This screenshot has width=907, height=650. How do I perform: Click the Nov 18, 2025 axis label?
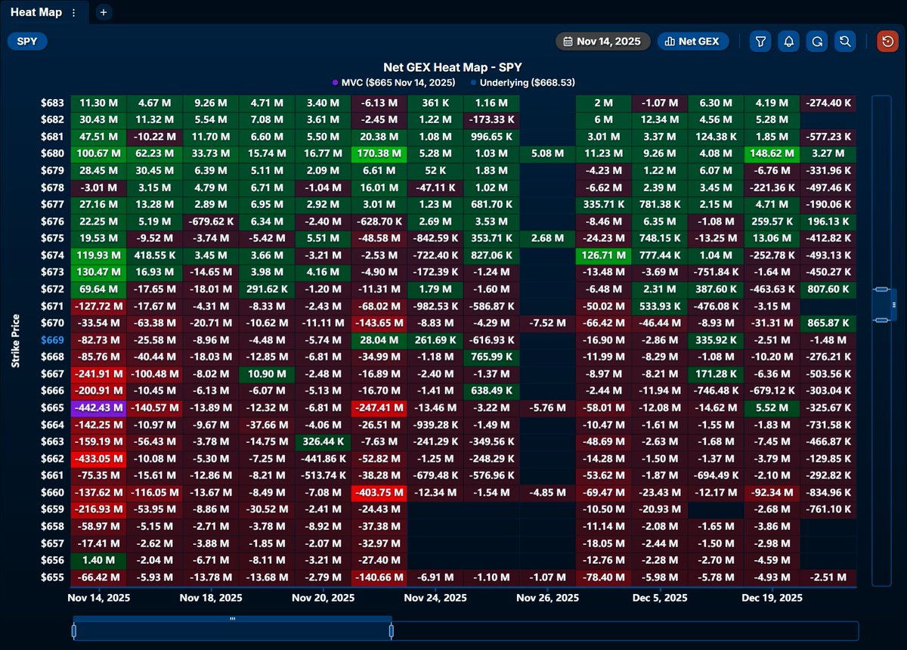(x=210, y=598)
